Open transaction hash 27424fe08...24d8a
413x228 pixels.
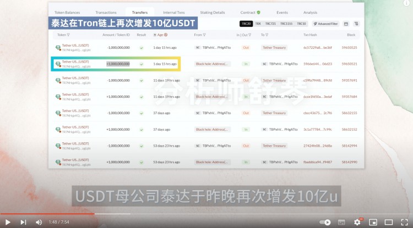tap(318, 146)
